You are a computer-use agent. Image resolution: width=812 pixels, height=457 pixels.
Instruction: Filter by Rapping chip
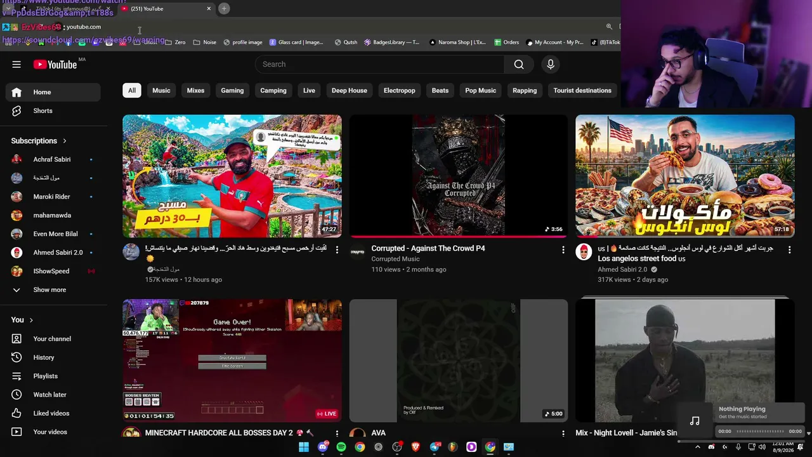pyautogui.click(x=525, y=90)
